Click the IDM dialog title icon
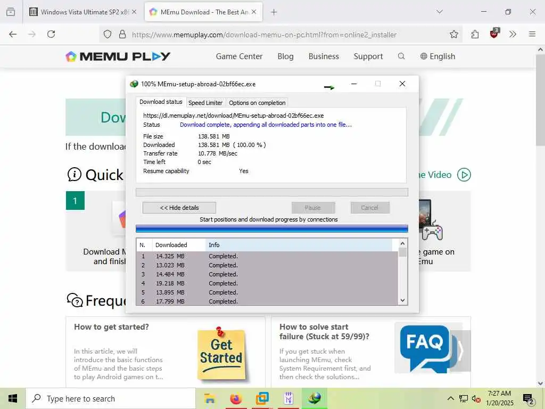545x409 pixels. 134,84
